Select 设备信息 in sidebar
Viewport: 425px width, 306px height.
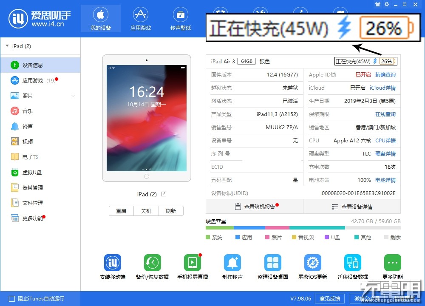pos(40,65)
